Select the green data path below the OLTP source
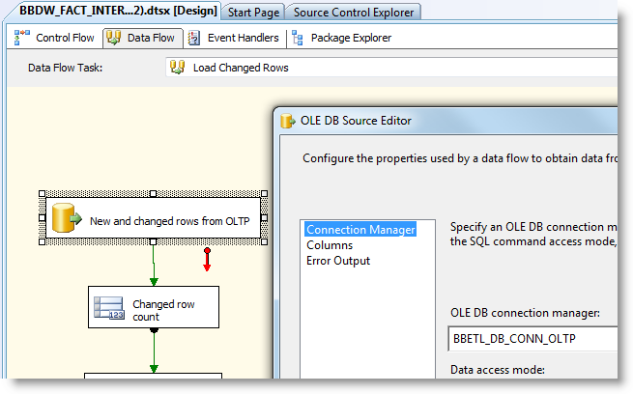633x394 pixels. [154, 265]
